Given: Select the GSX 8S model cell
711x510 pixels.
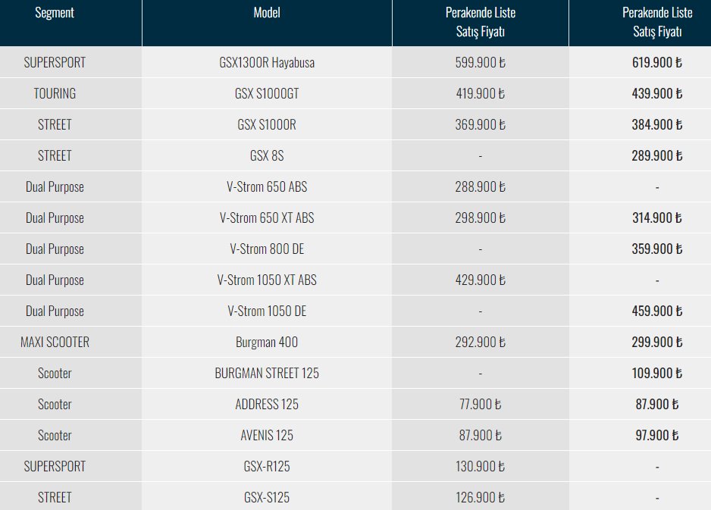Looking at the screenshot, I should point(267,156).
